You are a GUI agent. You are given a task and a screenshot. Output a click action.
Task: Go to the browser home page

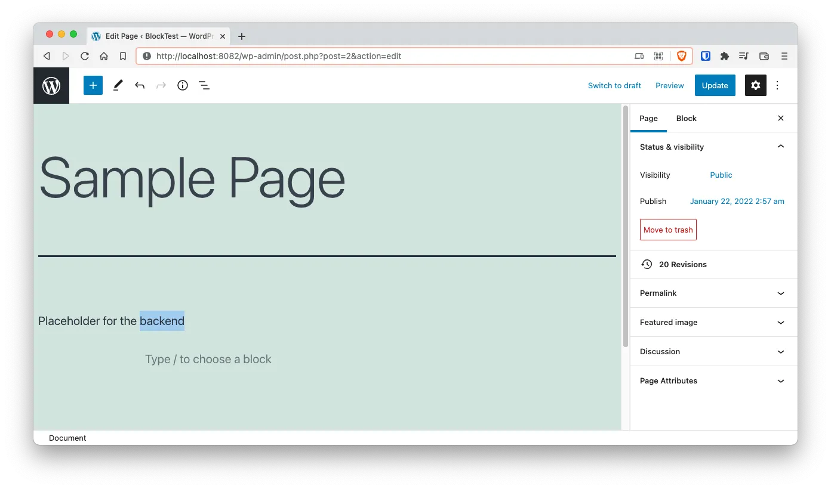click(x=104, y=56)
